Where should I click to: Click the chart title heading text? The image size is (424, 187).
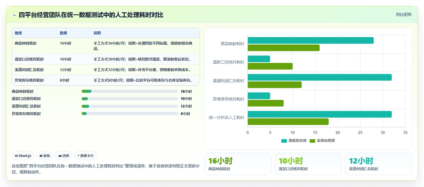[91, 15]
